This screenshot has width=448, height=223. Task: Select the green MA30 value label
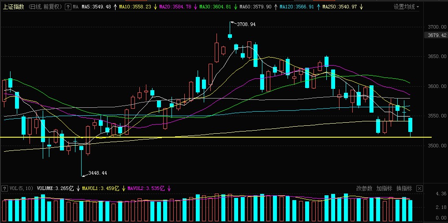coord(215,7)
